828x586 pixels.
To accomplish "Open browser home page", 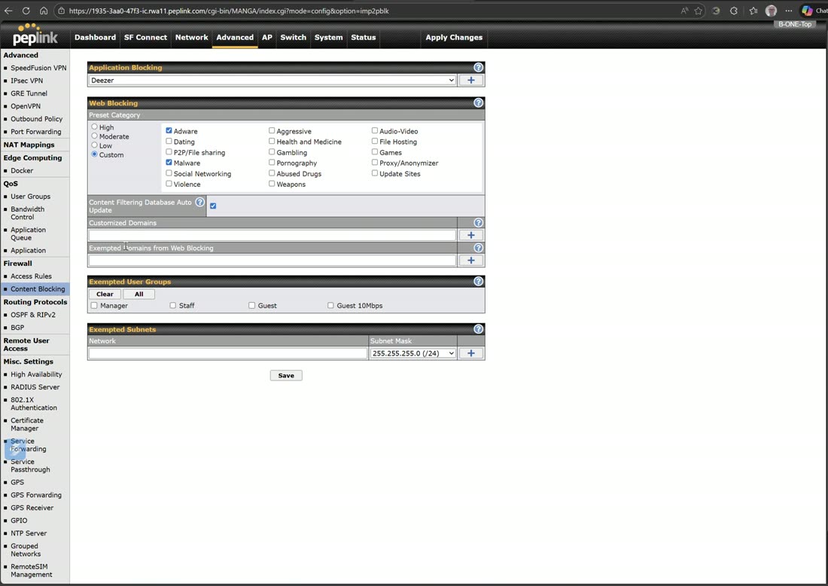I will pyautogui.click(x=44, y=11).
